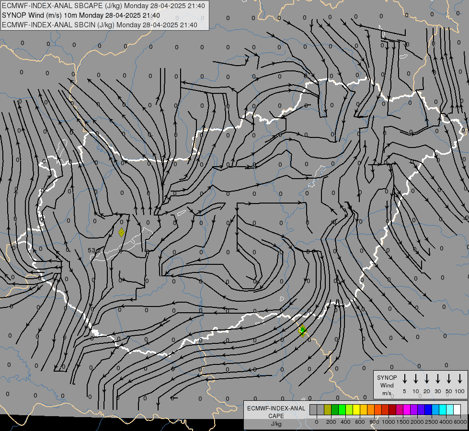Screen dimensions: 469x431
Task: Click the SYNOP Wind 10m title line
Action: (x=81, y=15)
